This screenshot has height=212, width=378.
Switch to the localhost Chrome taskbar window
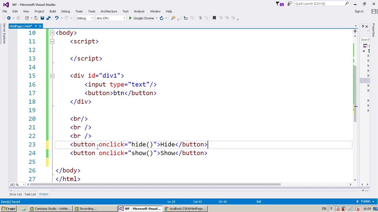click(x=185, y=209)
